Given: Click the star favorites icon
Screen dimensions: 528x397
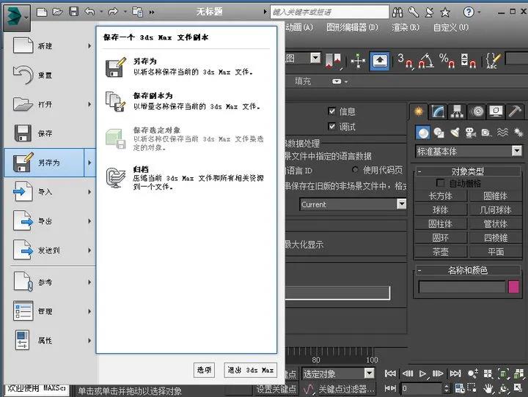Looking at the screenshot, I should [x=445, y=12].
